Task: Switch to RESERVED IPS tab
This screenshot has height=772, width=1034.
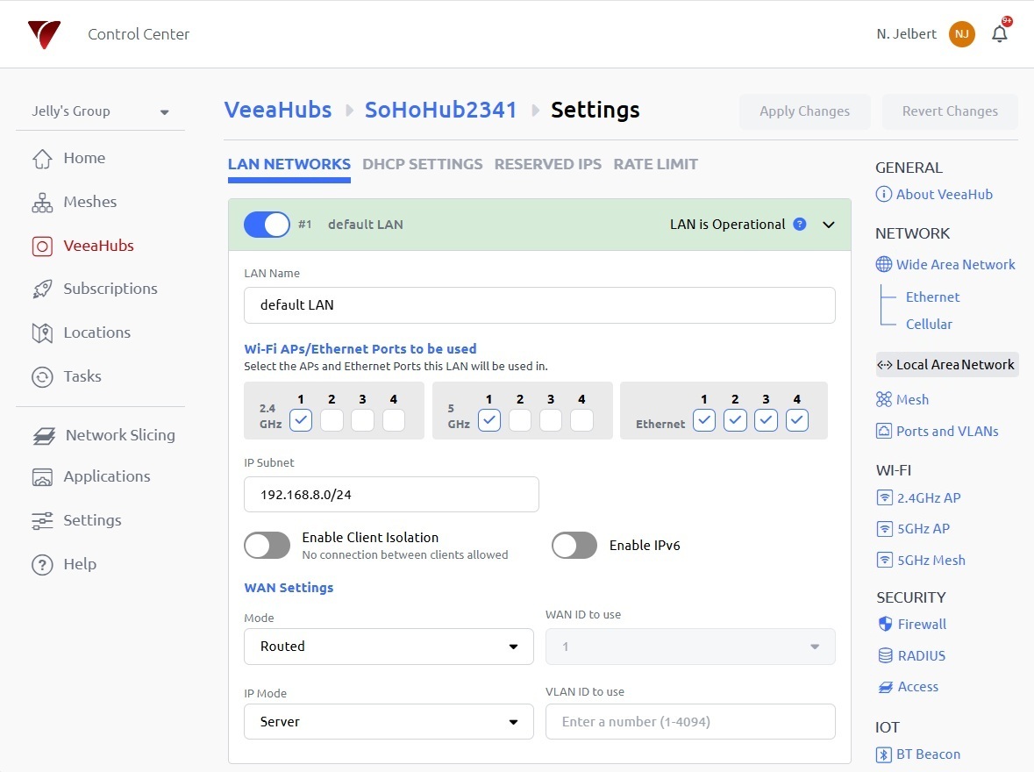Action: click(547, 164)
